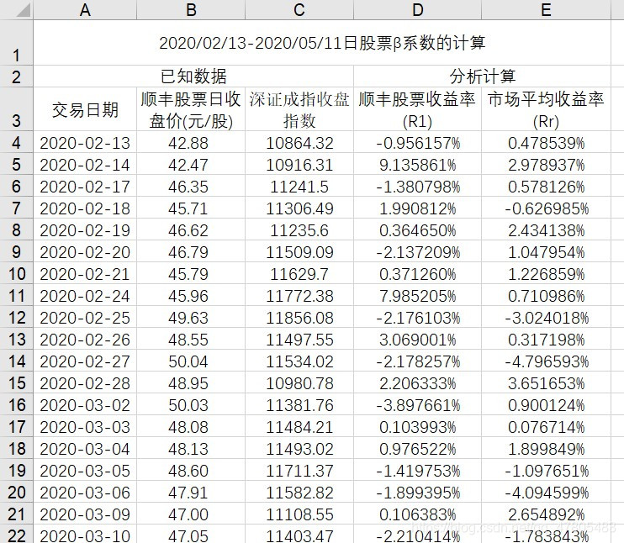Click the 已知数据 merged cell
The height and width of the screenshot is (543, 624).
[193, 76]
